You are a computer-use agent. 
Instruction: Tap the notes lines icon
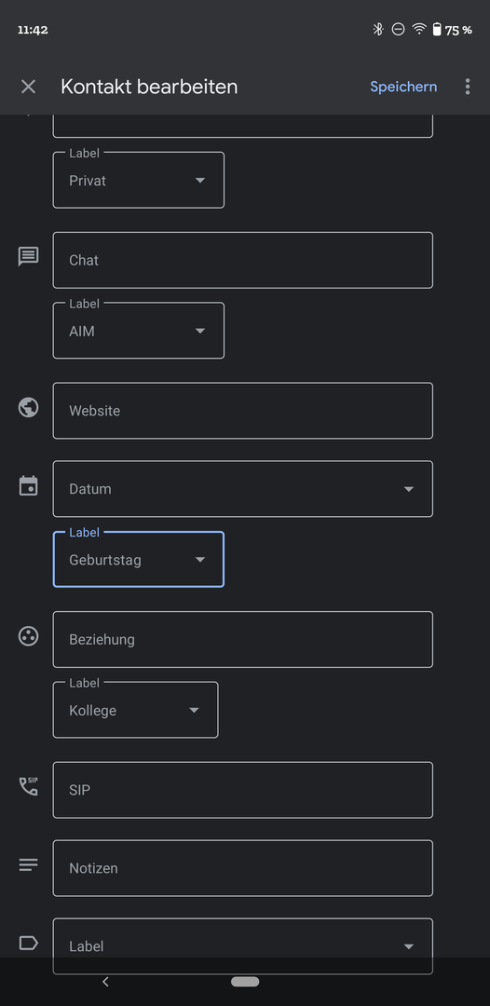click(28, 864)
